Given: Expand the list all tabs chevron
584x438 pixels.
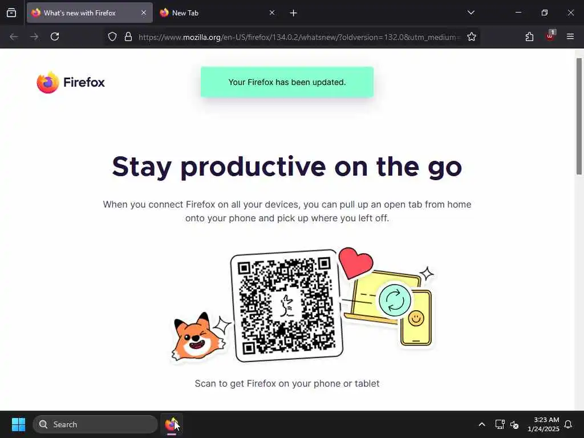Looking at the screenshot, I should click(471, 13).
